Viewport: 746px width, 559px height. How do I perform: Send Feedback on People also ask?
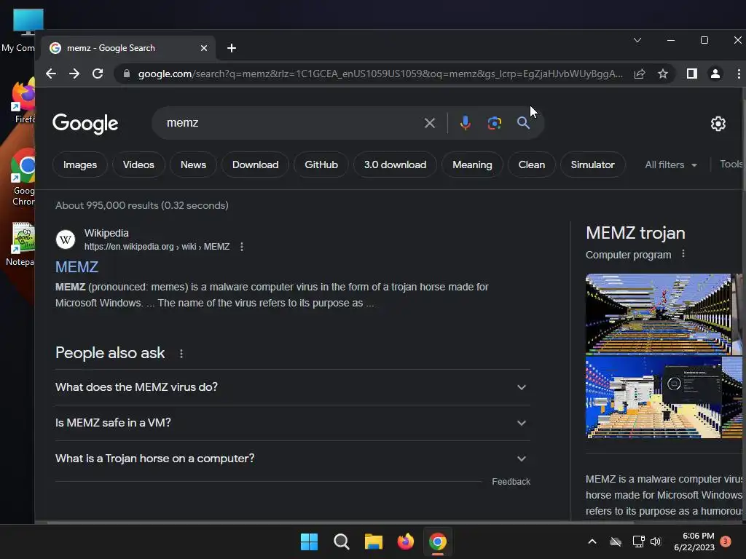pyautogui.click(x=511, y=482)
